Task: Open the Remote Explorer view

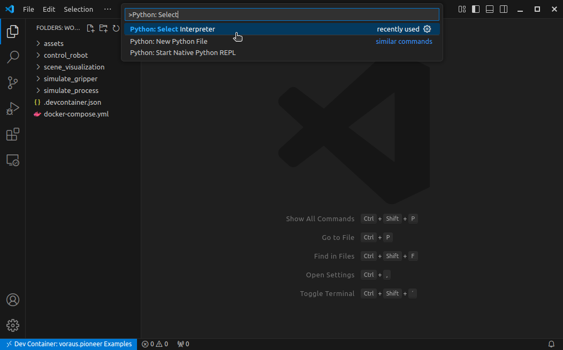Action: tap(12, 160)
